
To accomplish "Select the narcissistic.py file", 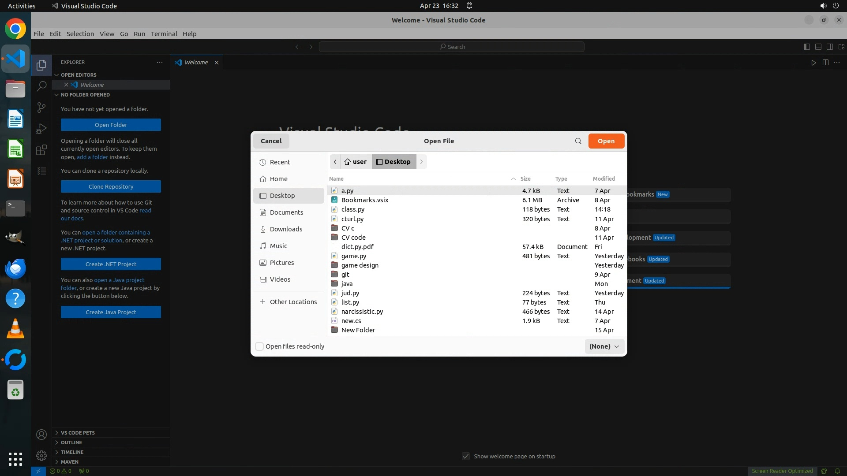I will [x=362, y=312].
